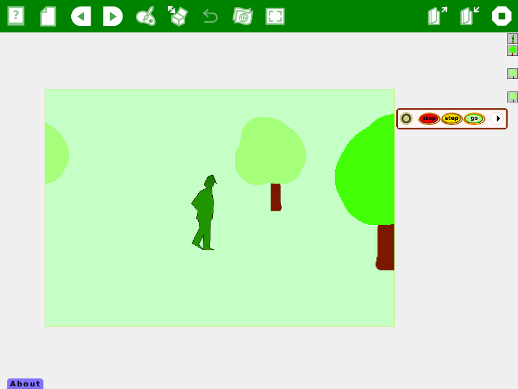The height and width of the screenshot is (389, 518).
Task: Create a new project page icon
Action: (x=48, y=17)
